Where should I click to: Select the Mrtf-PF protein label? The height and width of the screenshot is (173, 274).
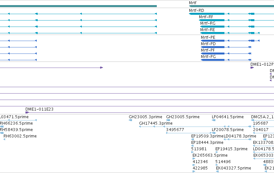pyautogui.click(x=208, y=50)
